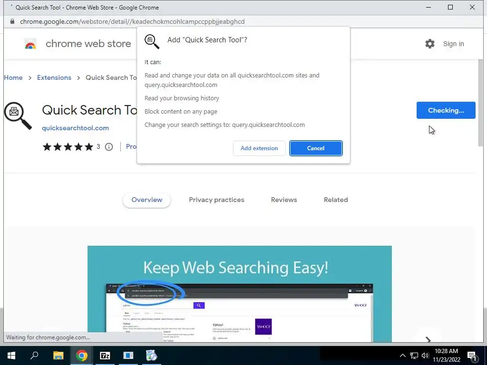The image size is (487, 365).
Task: Click the dialog's Quick Search Tool icon
Action: click(x=152, y=42)
